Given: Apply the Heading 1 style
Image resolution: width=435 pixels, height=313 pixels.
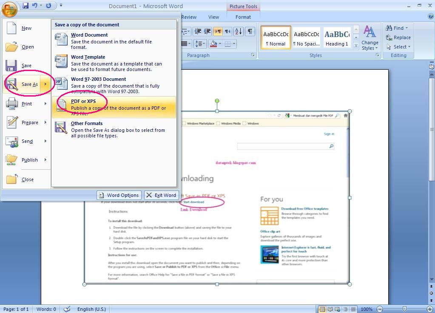Looking at the screenshot, I should click(x=336, y=37).
